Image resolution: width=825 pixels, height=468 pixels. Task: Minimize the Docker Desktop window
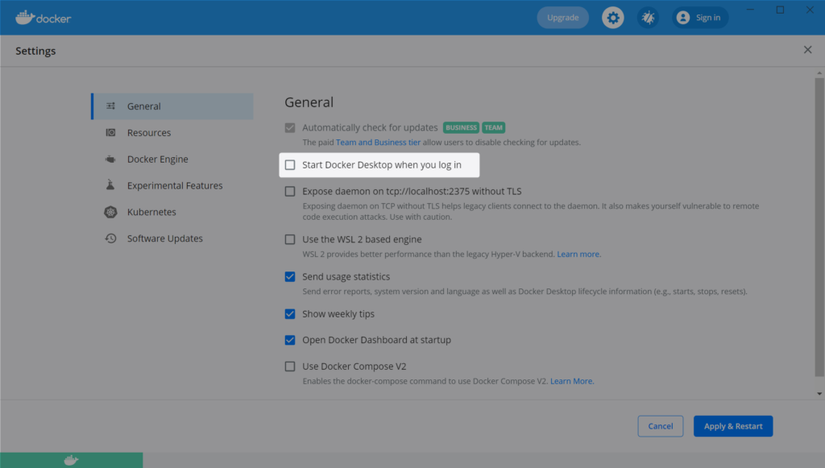coord(750,10)
